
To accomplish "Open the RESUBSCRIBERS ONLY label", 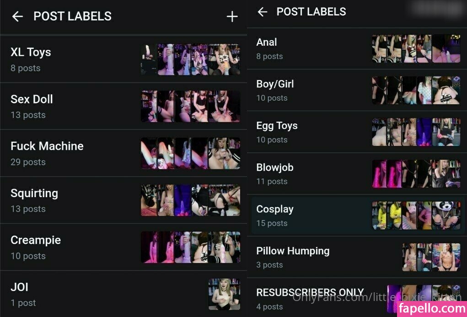I will coord(357,298).
